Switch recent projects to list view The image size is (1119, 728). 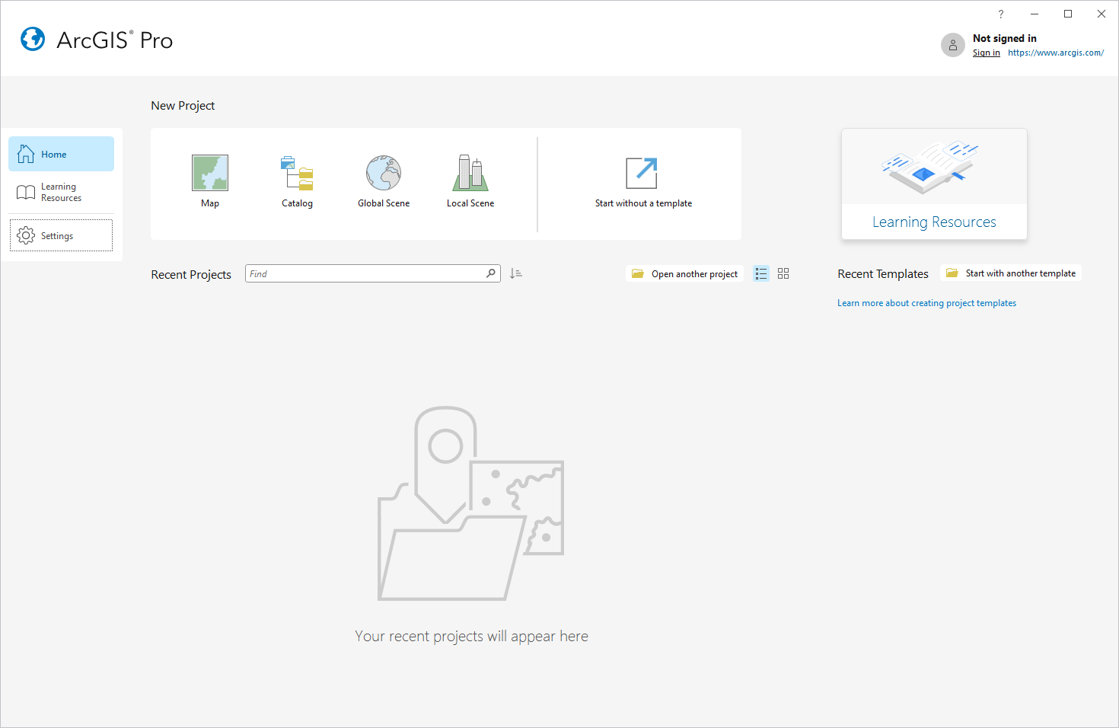tap(761, 273)
